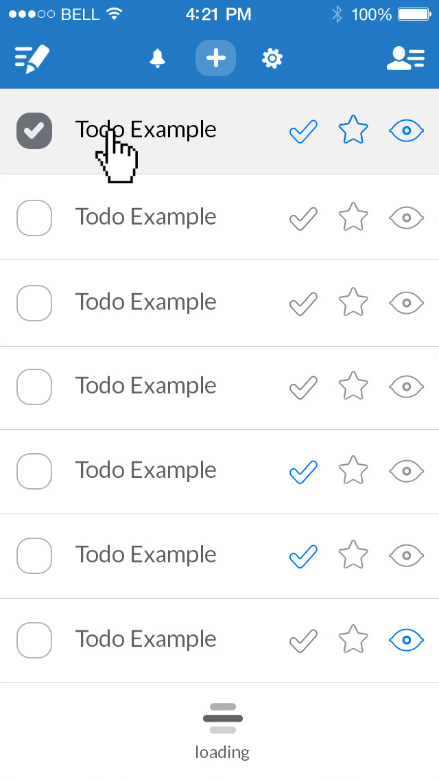This screenshot has width=439, height=780.
Task: Select the fifth Todo Example title
Action: click(x=145, y=470)
